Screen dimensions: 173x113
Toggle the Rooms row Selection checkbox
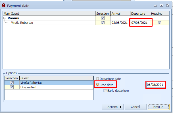click(103, 18)
